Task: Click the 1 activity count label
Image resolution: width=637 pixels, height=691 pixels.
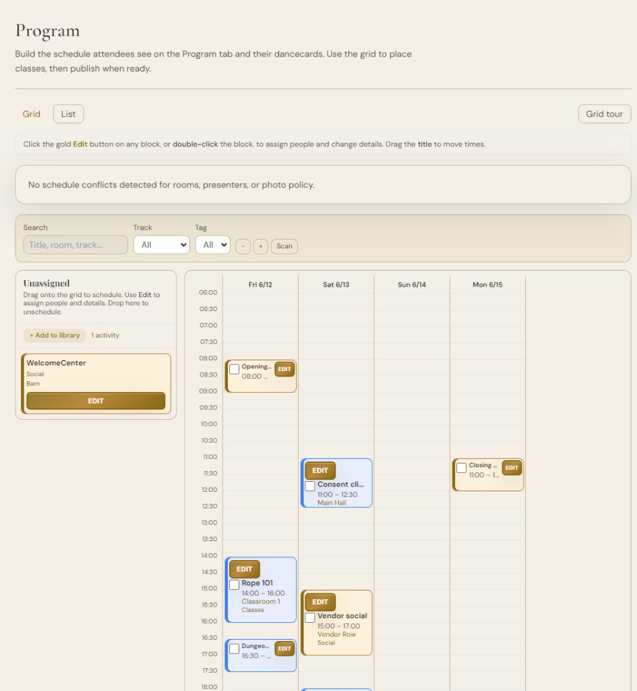Action: 105,335
